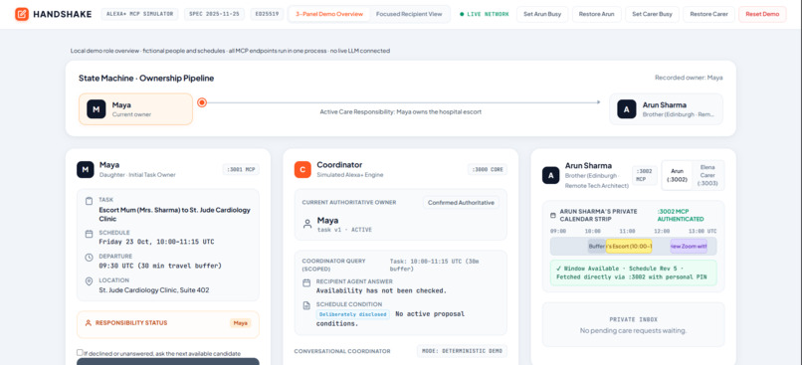Viewport: 802px width, 365px height.
Task: Click the gray Buffer block in calendar strip
Action: [596, 246]
